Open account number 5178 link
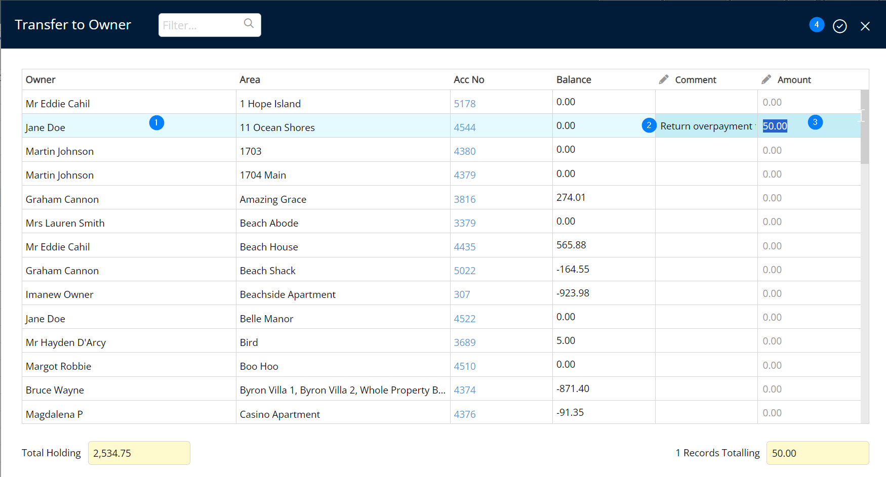886x477 pixels. pos(464,104)
